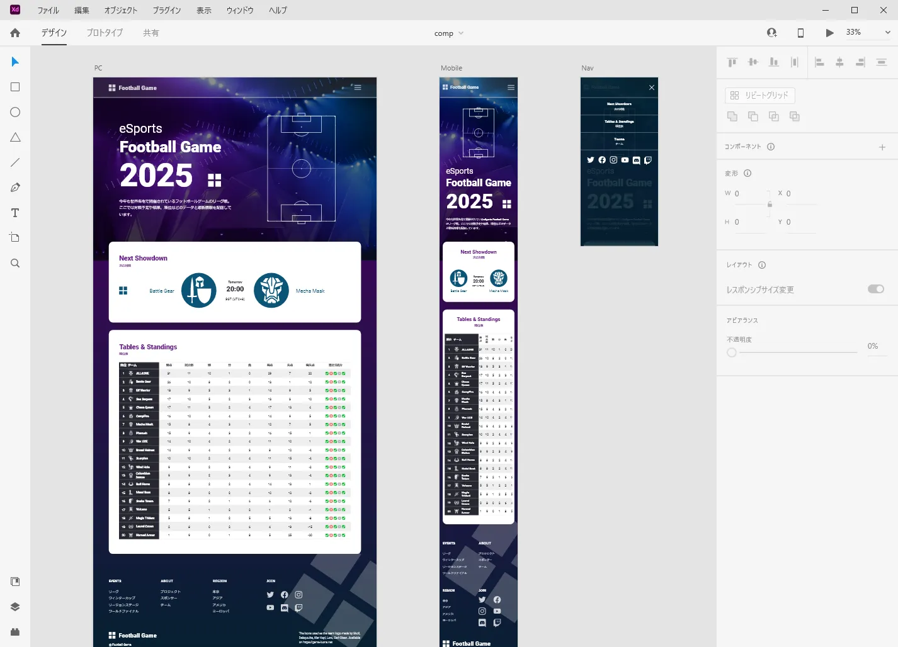898x647 pixels.
Task: Open the Layers panel
Action: pyautogui.click(x=15, y=607)
